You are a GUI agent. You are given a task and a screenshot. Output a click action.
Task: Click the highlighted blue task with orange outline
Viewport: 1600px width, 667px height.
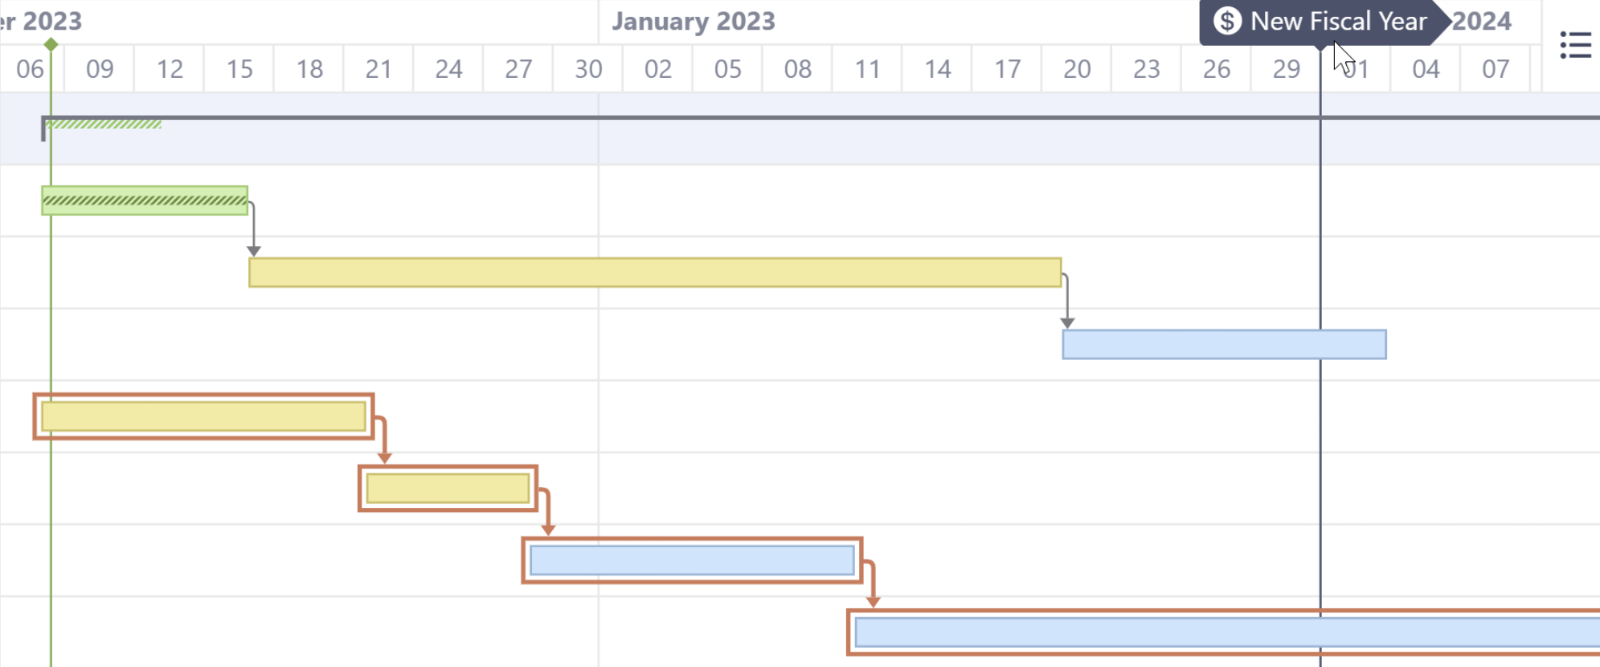coord(691,560)
